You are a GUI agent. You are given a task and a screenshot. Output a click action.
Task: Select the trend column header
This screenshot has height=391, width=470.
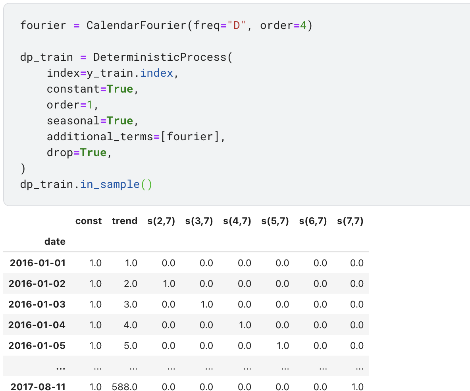pyautogui.click(x=125, y=221)
